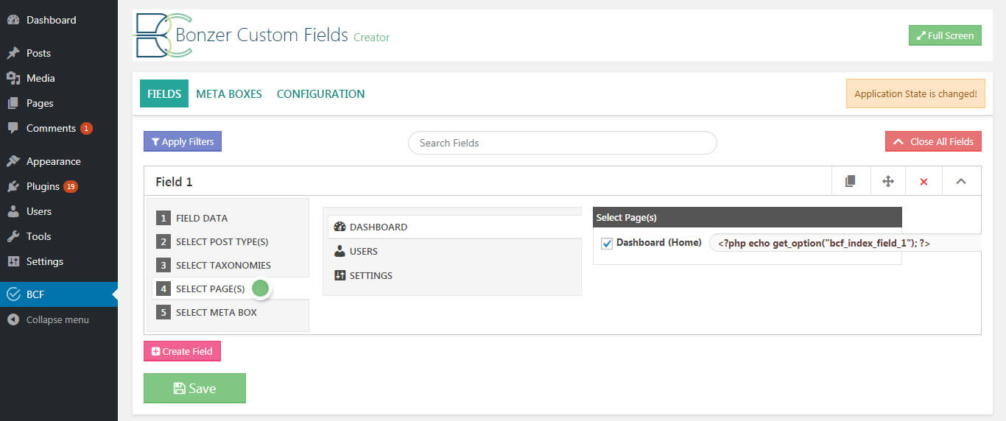1006x421 pixels.
Task: Click the Posts pin icon
Action: coord(13,53)
